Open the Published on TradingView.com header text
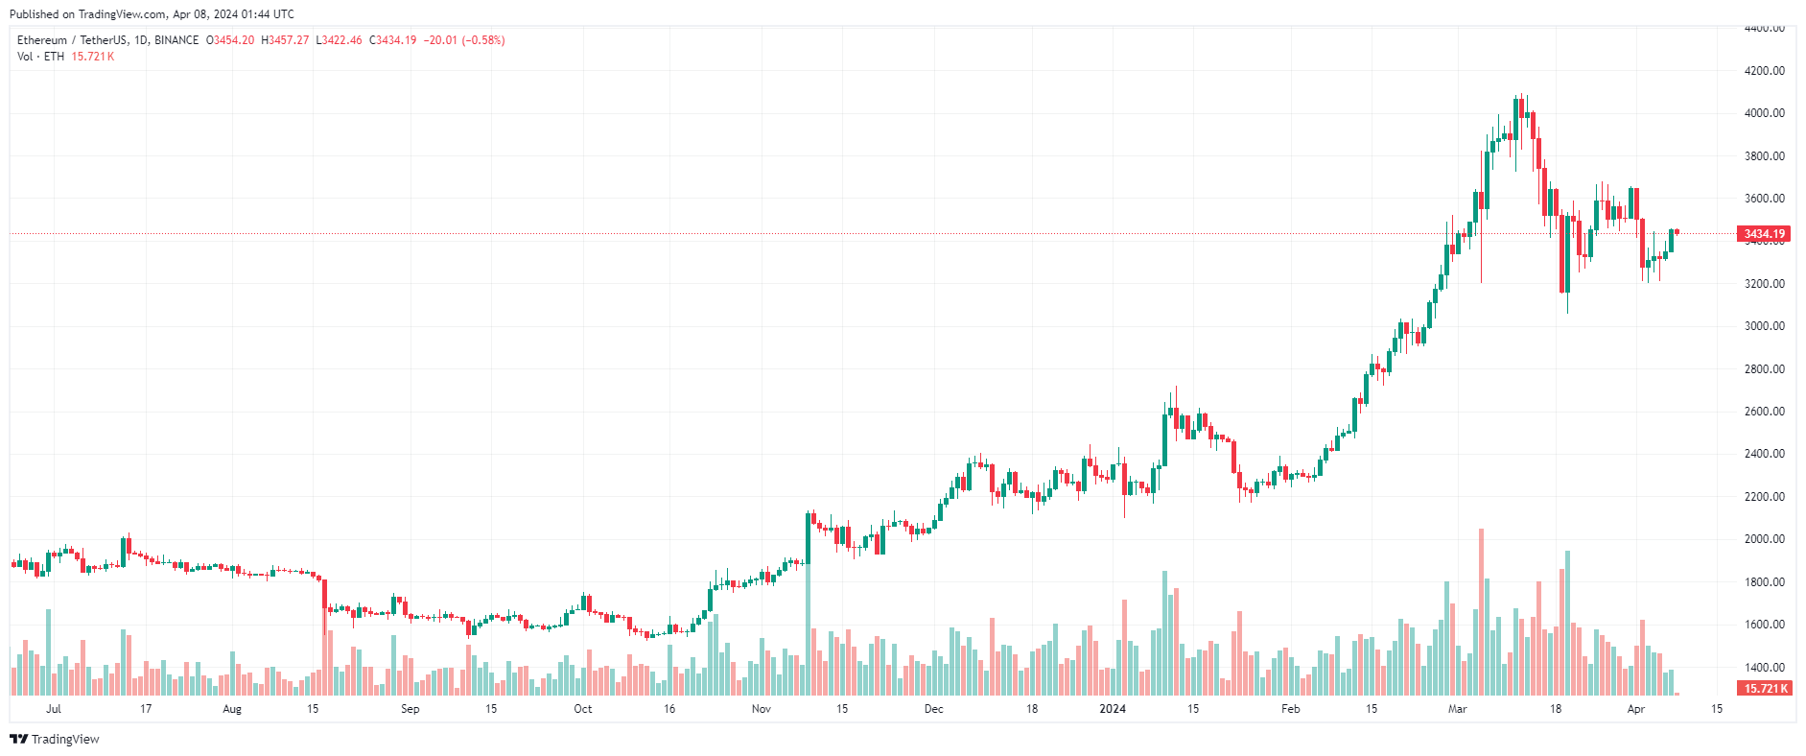 coord(152,14)
